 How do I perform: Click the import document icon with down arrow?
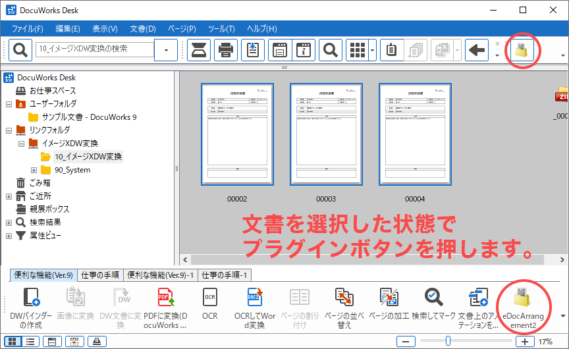click(253, 49)
